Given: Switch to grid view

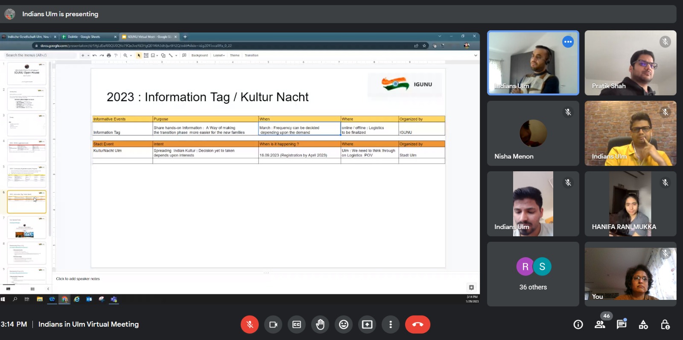Looking at the screenshot, I should click(32, 289).
